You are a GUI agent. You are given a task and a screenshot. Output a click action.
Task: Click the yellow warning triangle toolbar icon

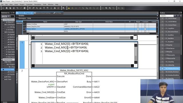[x=69, y=8]
